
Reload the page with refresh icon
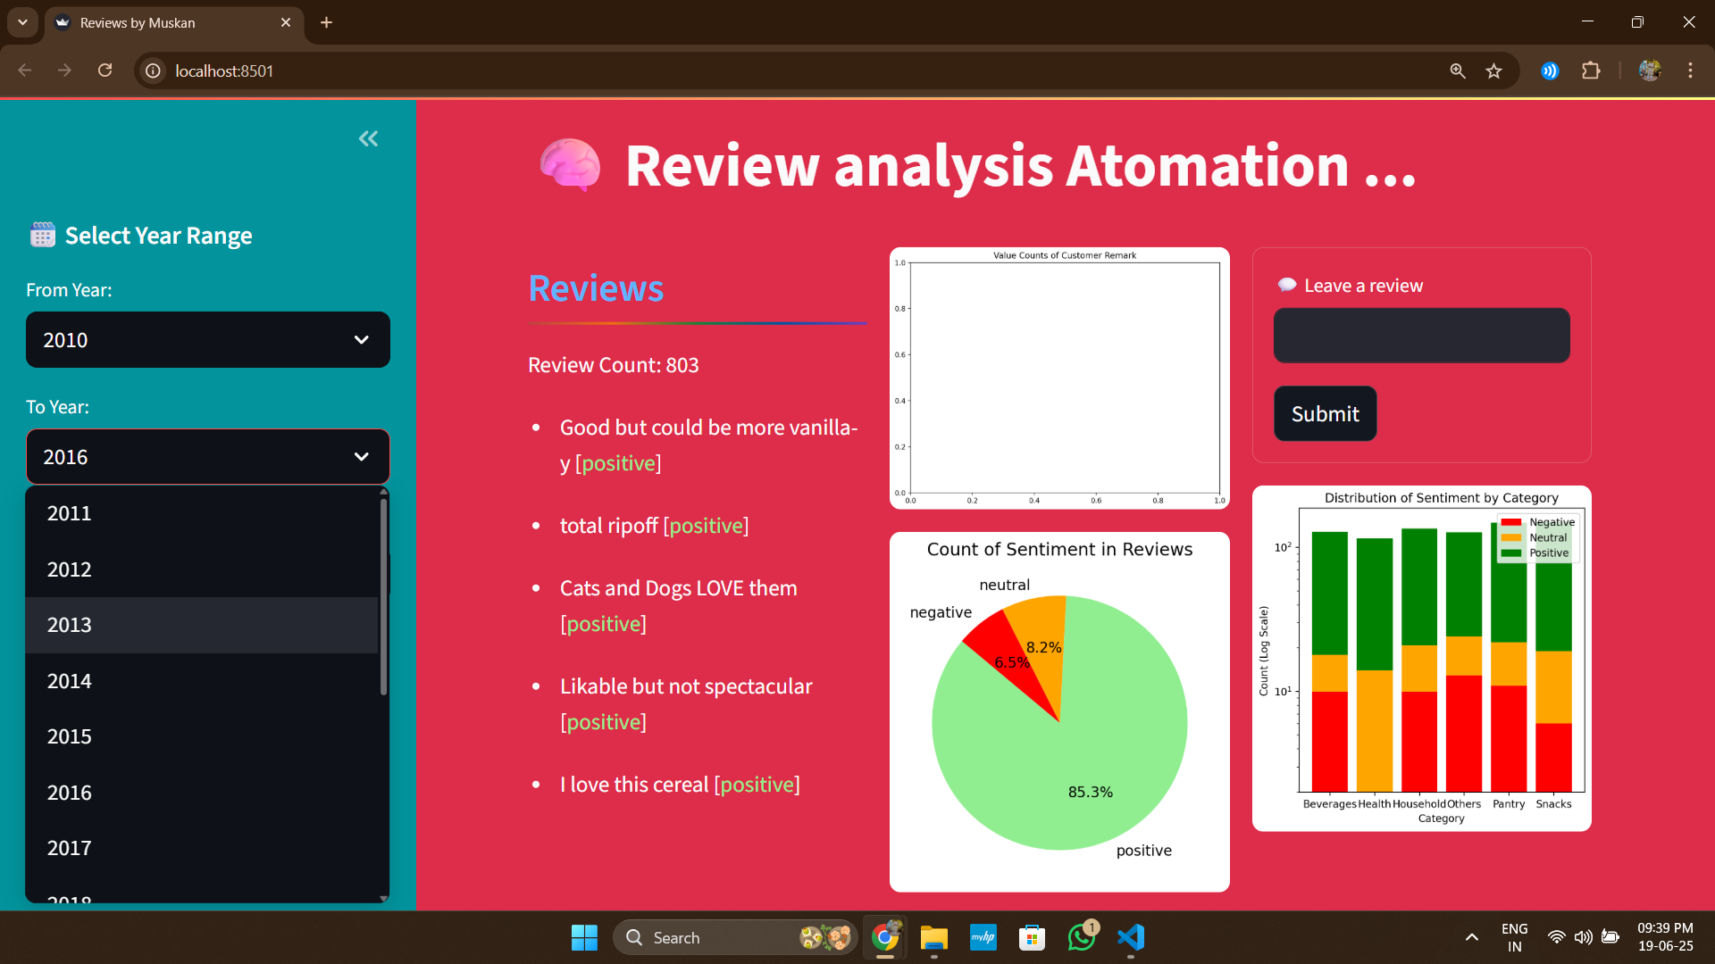105,71
